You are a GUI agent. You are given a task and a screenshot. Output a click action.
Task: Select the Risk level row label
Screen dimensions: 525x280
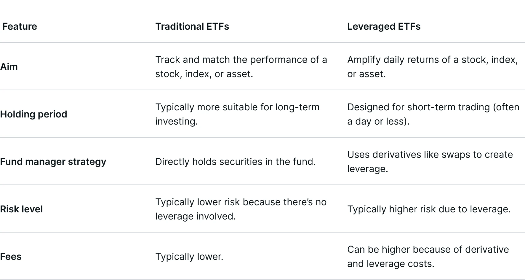click(21, 209)
